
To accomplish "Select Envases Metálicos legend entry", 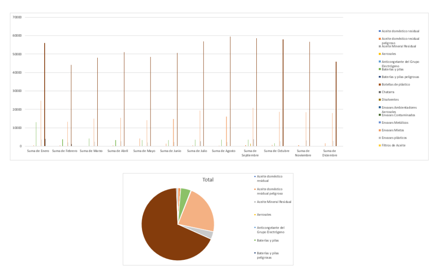I will [394, 122].
